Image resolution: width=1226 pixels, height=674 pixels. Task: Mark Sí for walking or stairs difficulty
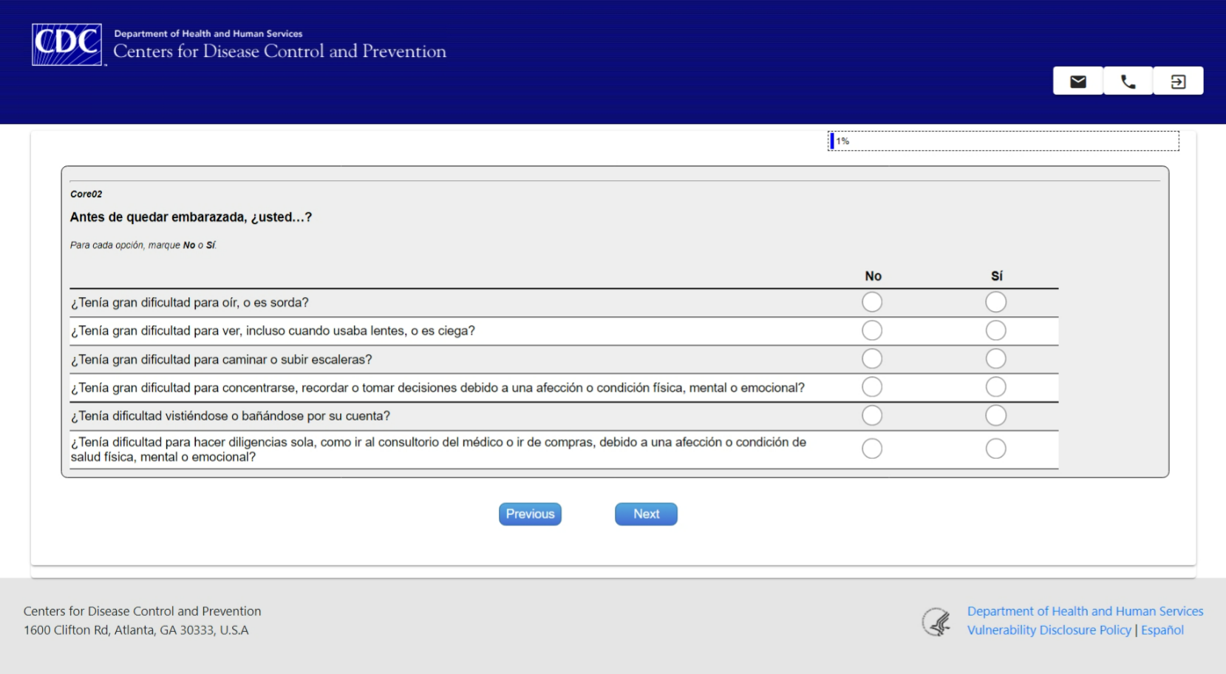coord(995,359)
